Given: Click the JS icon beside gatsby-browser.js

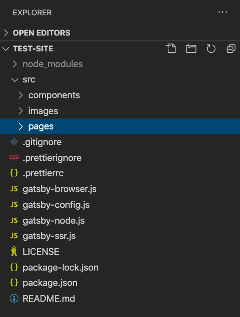Looking at the screenshot, I should [x=14, y=189].
